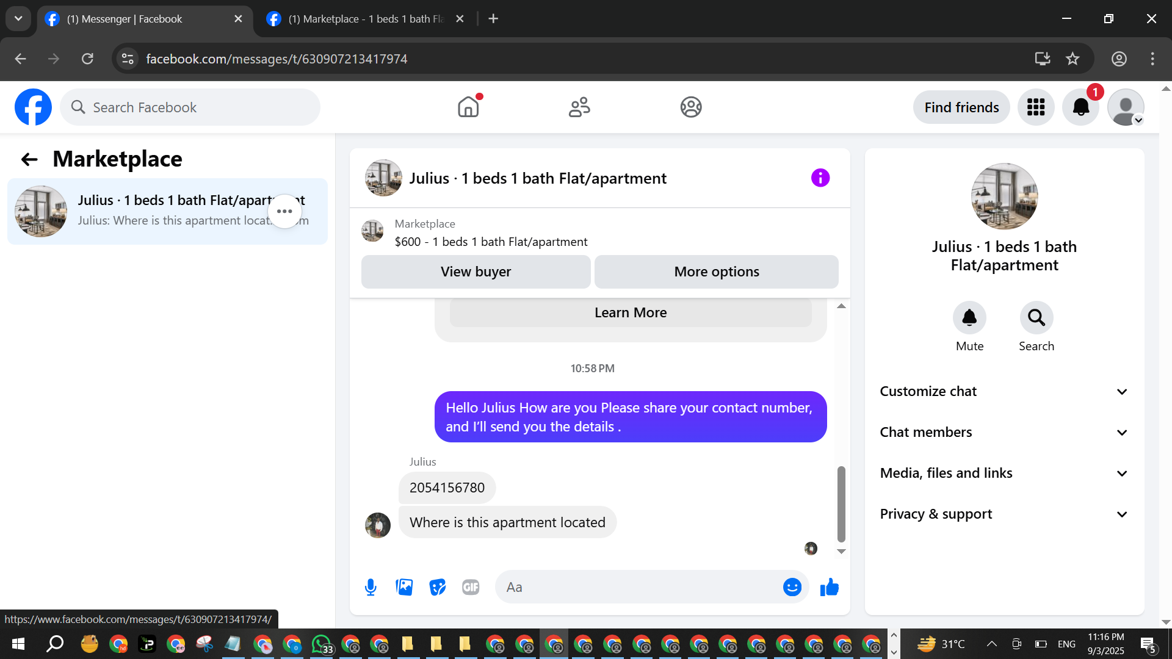Open the listing thumbnail in Marketplace banner
The image size is (1172, 659).
pos(372,231)
